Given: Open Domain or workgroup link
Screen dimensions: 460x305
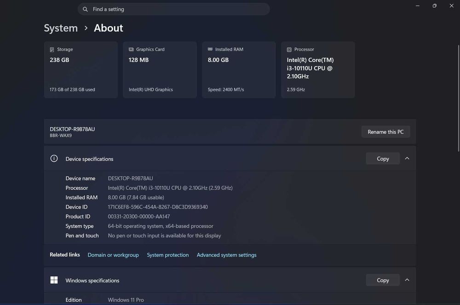Looking at the screenshot, I should (113, 255).
